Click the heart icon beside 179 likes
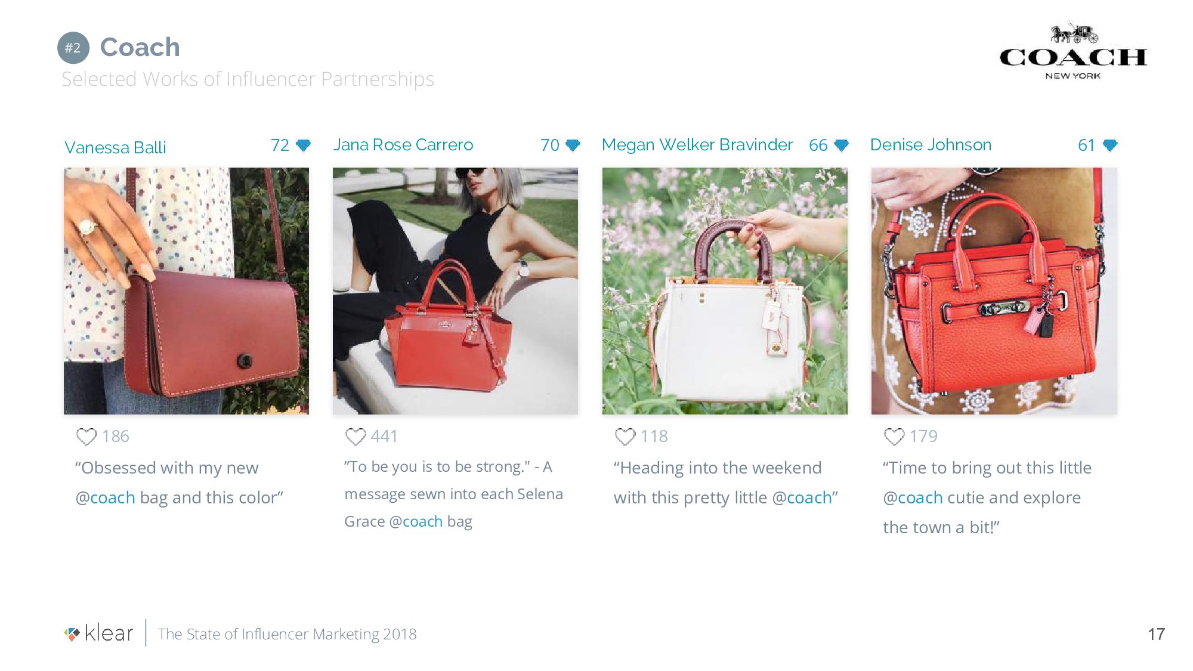 pyautogui.click(x=894, y=437)
